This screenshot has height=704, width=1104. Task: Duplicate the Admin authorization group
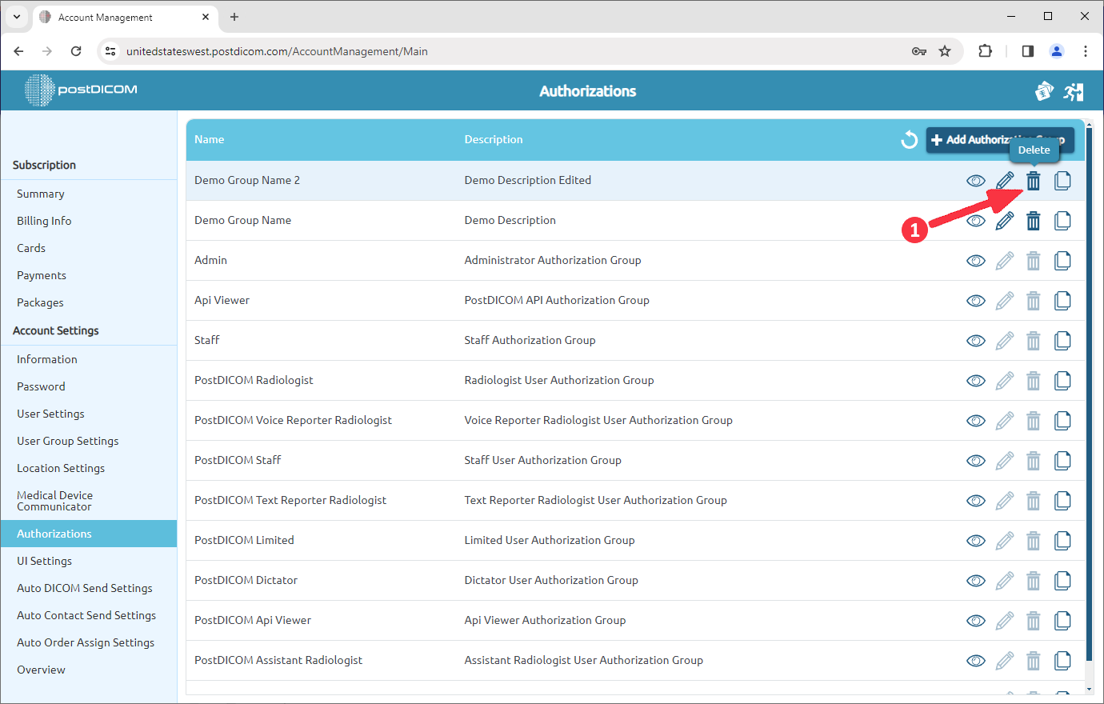pos(1062,260)
